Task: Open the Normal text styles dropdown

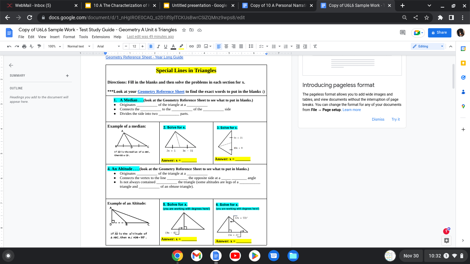Action: 79,46
